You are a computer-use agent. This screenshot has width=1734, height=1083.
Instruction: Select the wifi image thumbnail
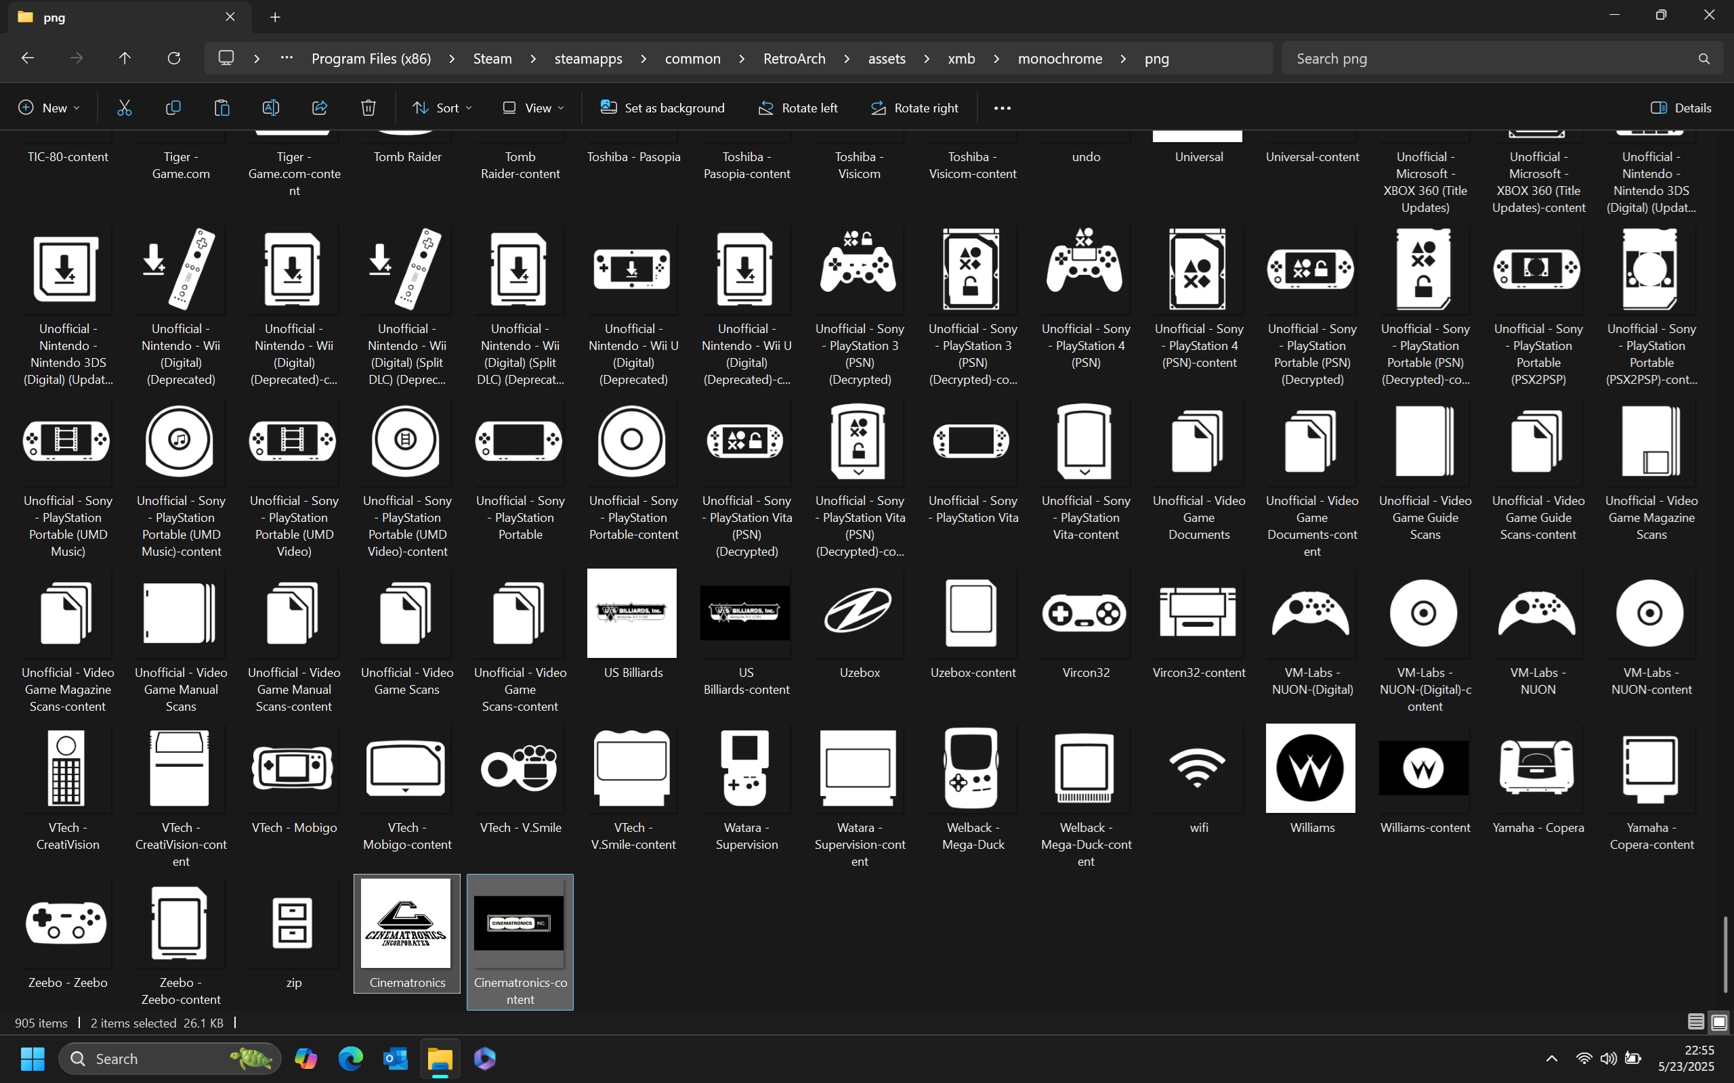pos(1198,768)
